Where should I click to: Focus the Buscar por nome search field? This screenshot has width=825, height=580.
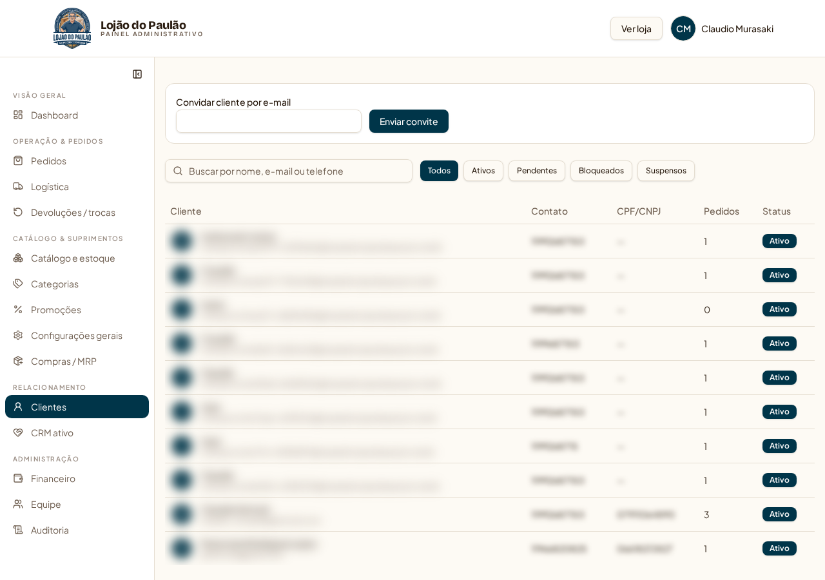[x=289, y=171]
